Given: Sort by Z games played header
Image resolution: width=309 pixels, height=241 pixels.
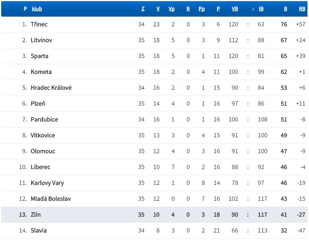Looking at the screenshot, I should pyautogui.click(x=143, y=9).
